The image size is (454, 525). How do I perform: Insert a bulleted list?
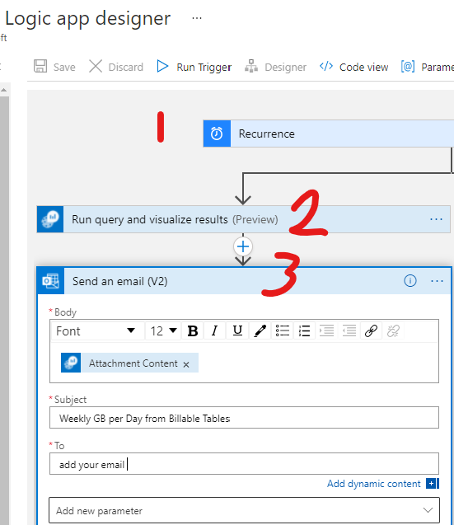pos(283,330)
